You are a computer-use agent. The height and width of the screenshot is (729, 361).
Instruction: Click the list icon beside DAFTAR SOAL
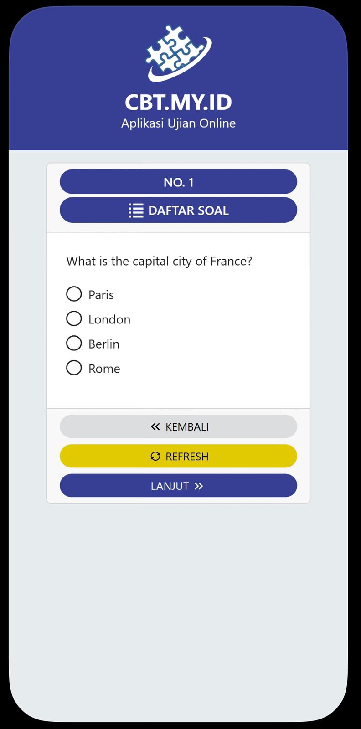(x=136, y=210)
